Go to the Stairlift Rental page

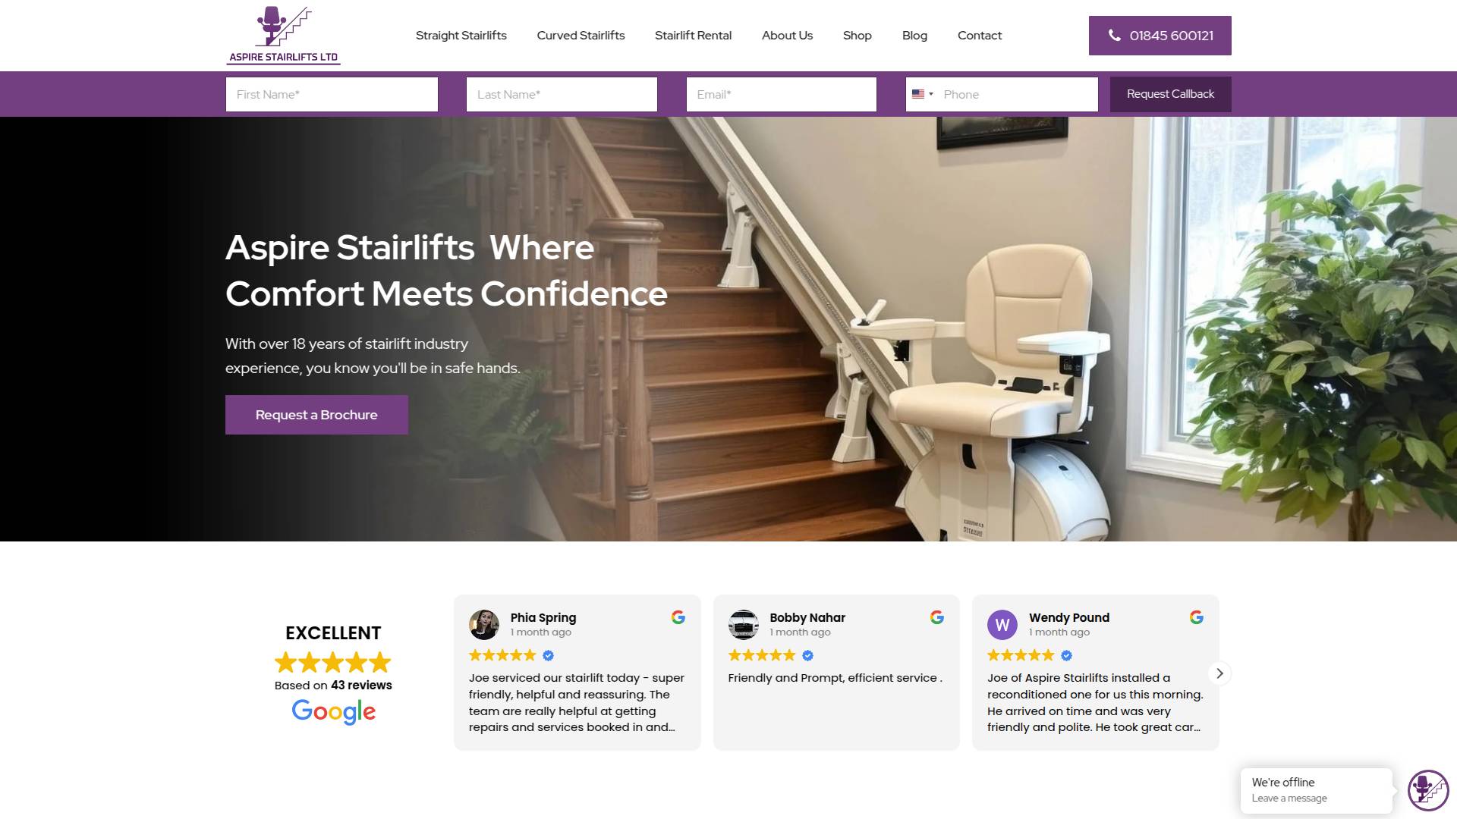(x=694, y=36)
